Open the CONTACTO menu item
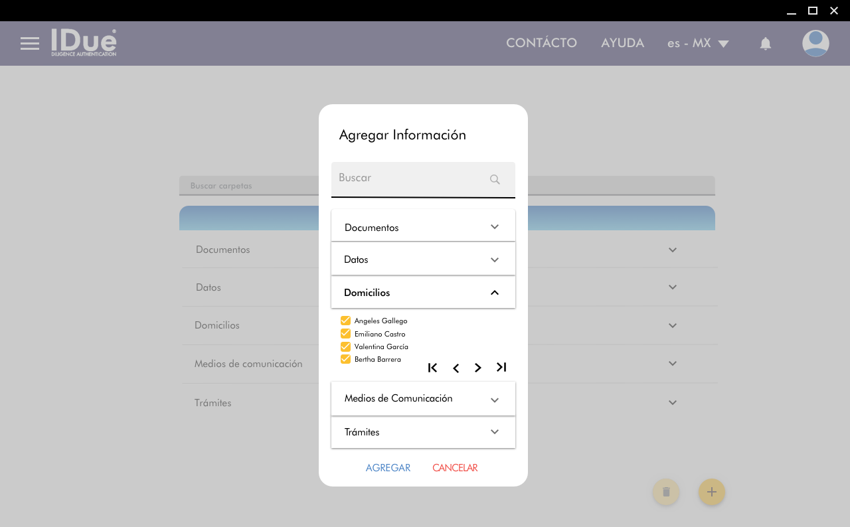Image resolution: width=850 pixels, height=527 pixels. point(541,43)
